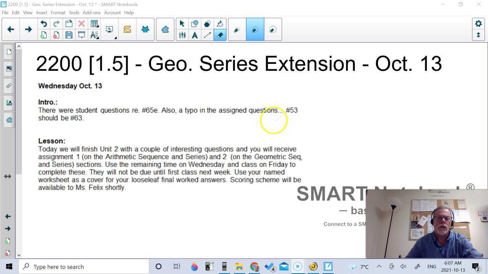The image size is (488, 274).
Task: Add a new page with the green plus
Action: (x=43, y=35)
